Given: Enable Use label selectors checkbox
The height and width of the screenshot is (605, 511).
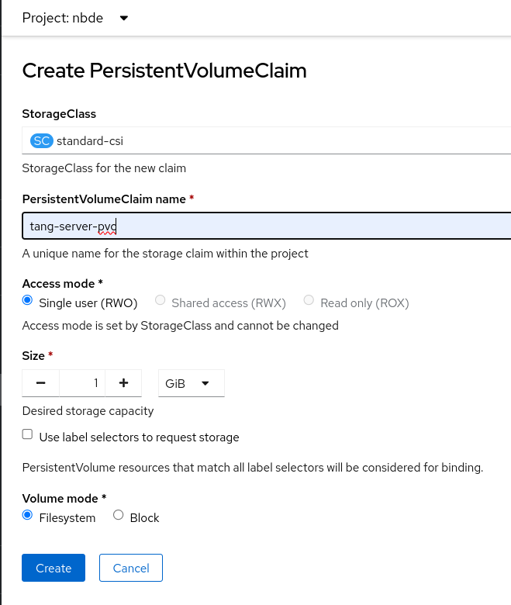Looking at the screenshot, I should pyautogui.click(x=28, y=435).
